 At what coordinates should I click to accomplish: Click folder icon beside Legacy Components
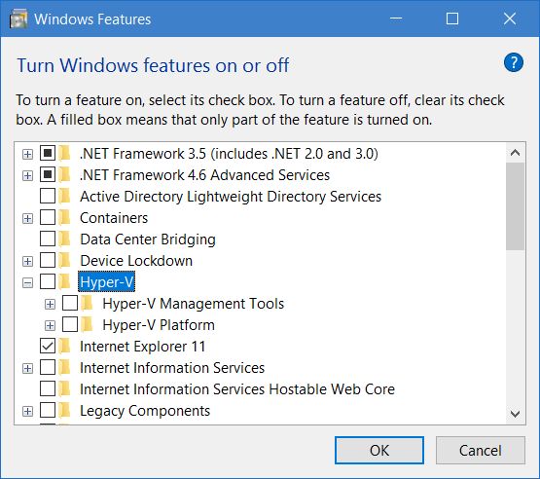64,411
